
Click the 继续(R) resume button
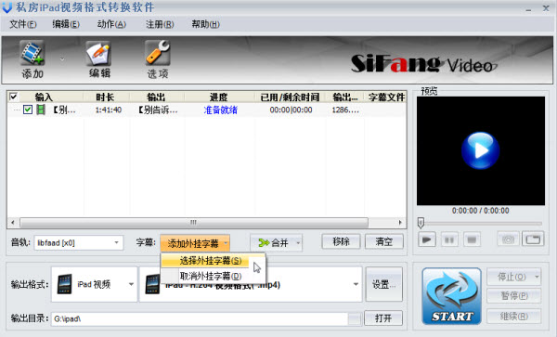pyautogui.click(x=514, y=316)
